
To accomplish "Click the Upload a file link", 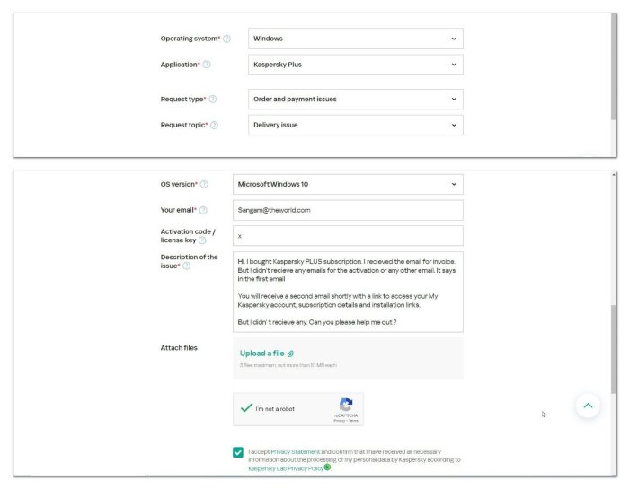I will (x=262, y=354).
